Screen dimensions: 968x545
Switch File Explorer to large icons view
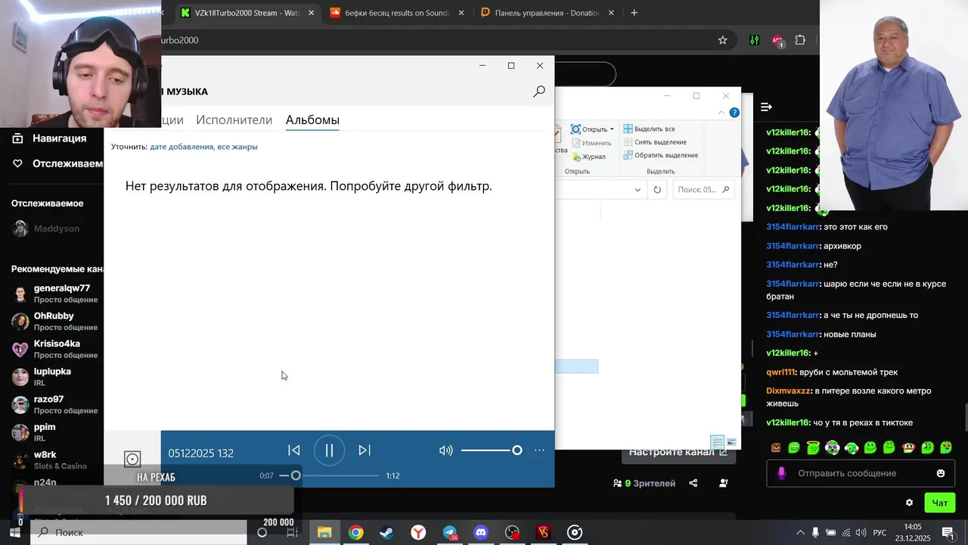(731, 442)
